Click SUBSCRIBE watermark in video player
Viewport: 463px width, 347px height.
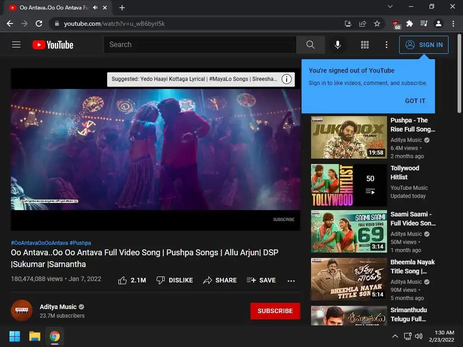coord(283,220)
